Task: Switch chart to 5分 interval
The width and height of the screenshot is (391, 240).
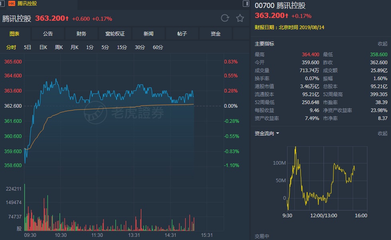Action: [x=105, y=47]
